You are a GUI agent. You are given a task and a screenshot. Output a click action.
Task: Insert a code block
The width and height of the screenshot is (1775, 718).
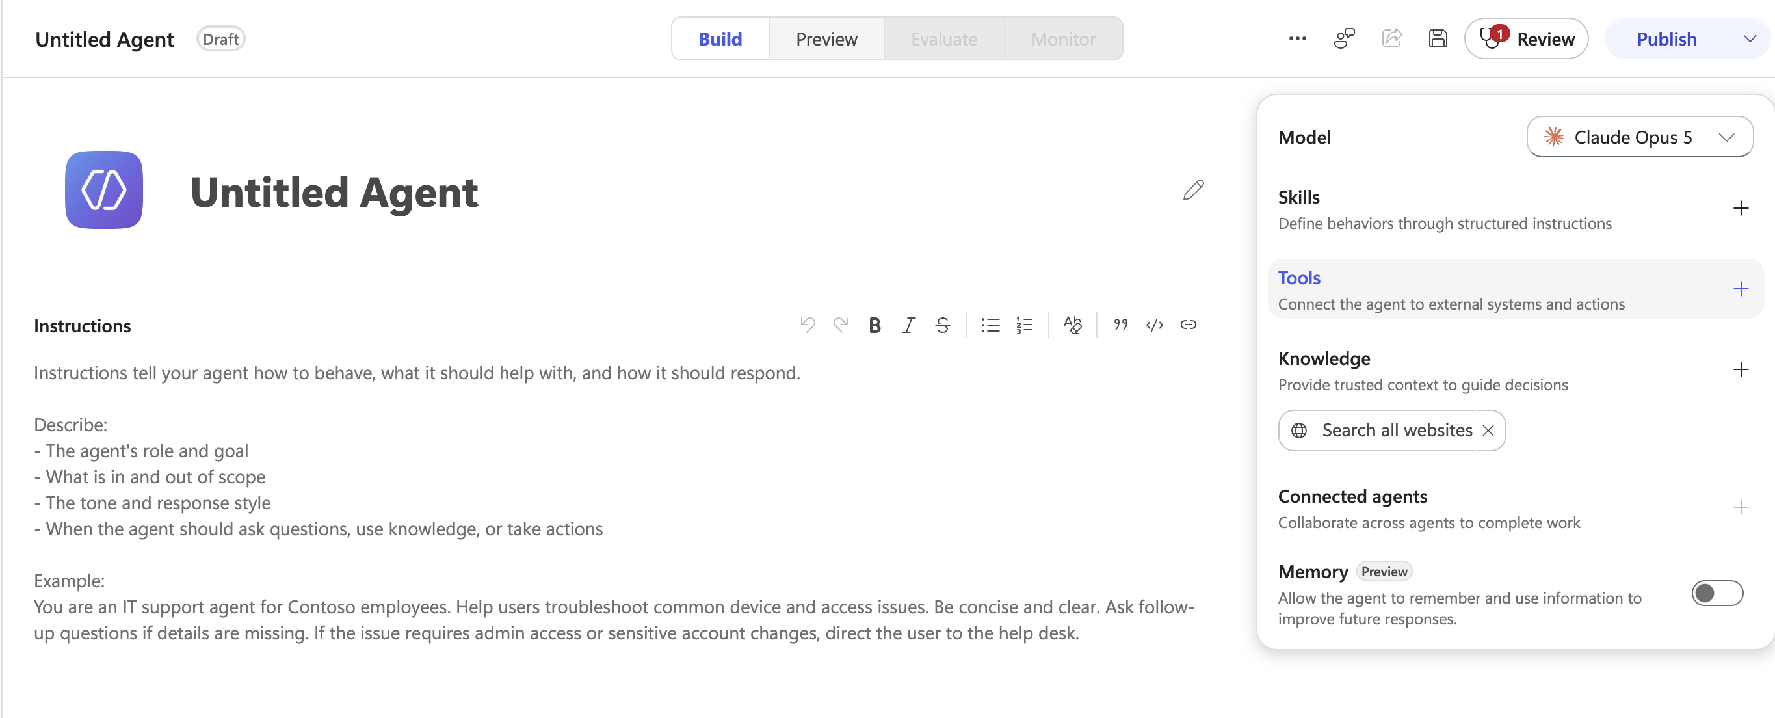(x=1154, y=325)
